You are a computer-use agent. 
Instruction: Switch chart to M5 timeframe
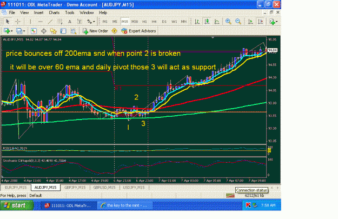pos(115,21)
